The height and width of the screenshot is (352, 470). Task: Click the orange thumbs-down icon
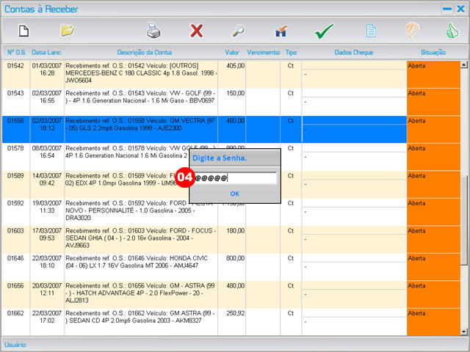413,31
